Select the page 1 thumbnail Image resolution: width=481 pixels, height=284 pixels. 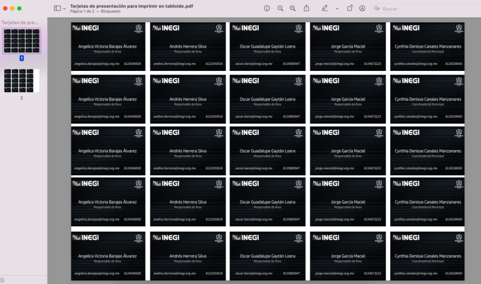(22, 40)
